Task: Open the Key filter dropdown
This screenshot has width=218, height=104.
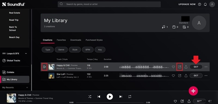Action: coord(100,50)
